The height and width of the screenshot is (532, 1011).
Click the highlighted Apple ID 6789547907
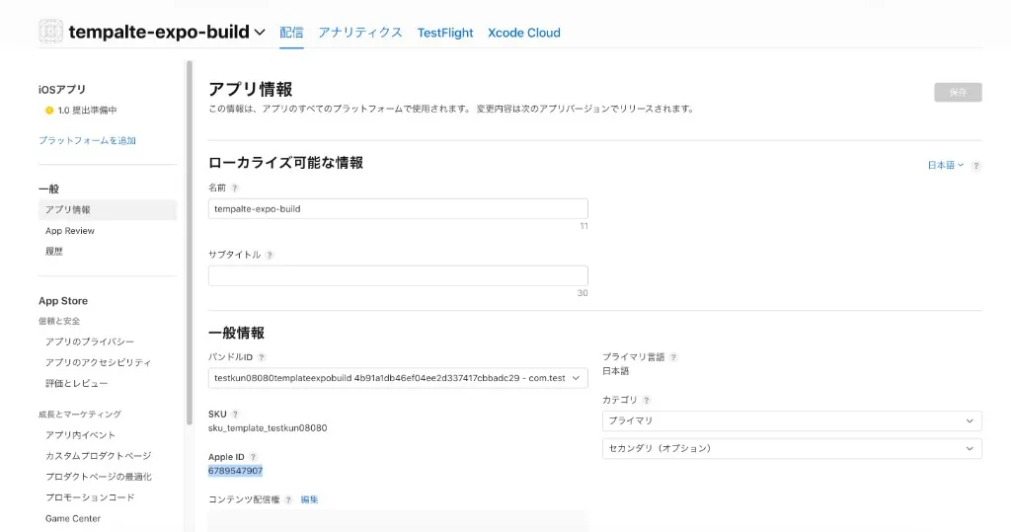coord(235,471)
